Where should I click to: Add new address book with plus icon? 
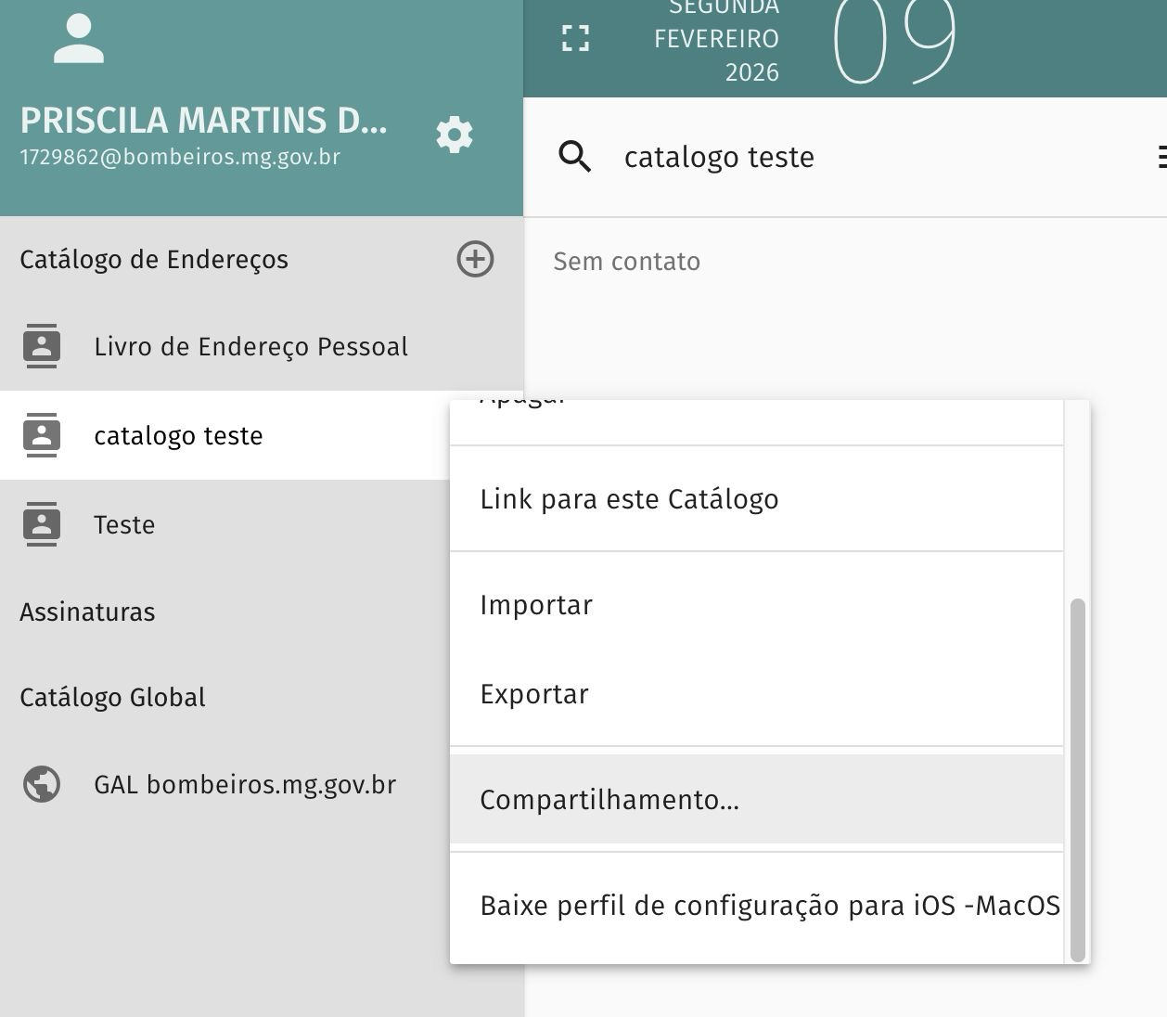point(475,259)
